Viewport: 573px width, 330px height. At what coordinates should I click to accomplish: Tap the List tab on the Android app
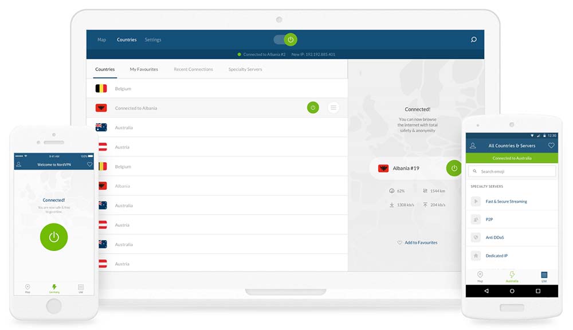point(544,276)
